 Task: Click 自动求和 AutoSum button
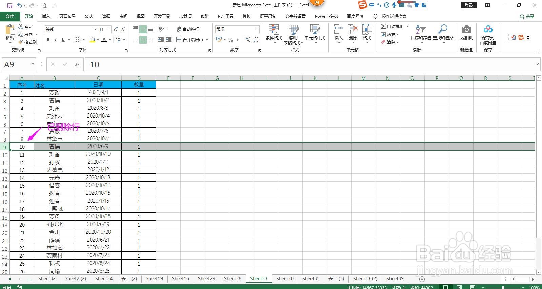tap(392, 26)
